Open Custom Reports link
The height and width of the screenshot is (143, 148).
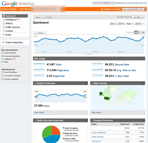[10, 53]
